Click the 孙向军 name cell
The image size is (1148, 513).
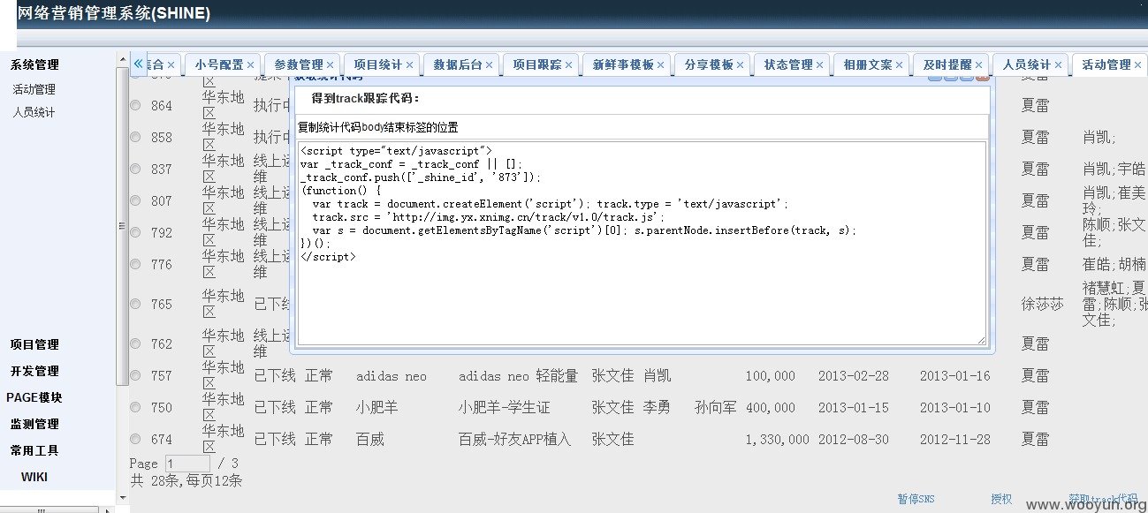[x=716, y=408]
